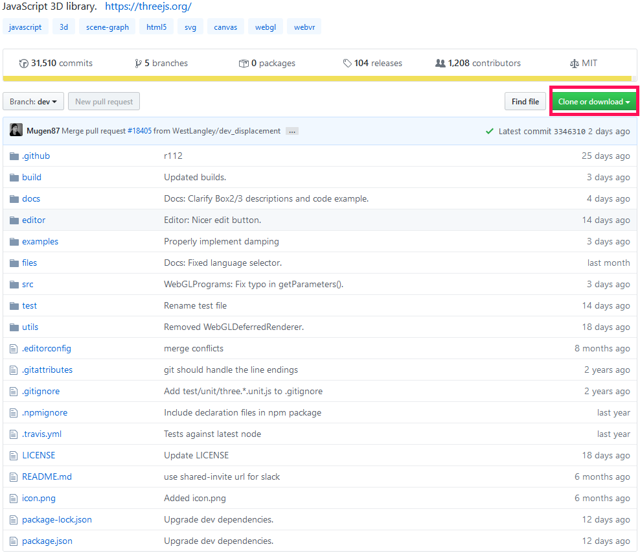The height and width of the screenshot is (553, 640).
Task: Open the webgl topic tag
Action: pos(266,27)
